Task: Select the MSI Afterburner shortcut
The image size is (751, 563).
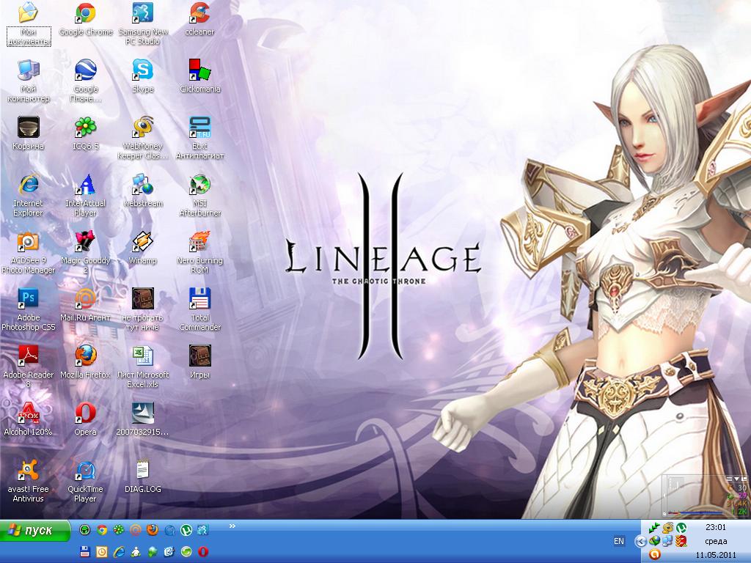Action: [x=199, y=185]
